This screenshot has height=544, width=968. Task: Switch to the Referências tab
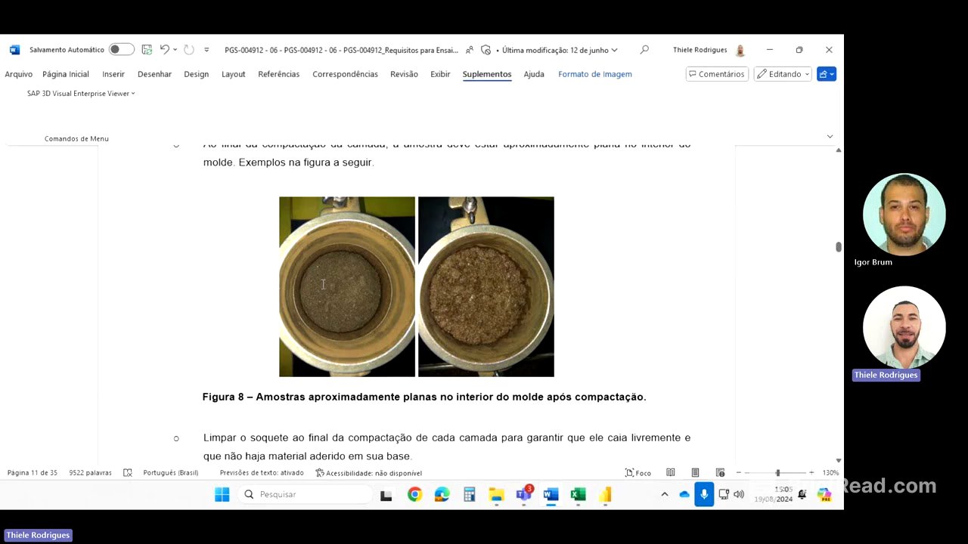tap(279, 74)
